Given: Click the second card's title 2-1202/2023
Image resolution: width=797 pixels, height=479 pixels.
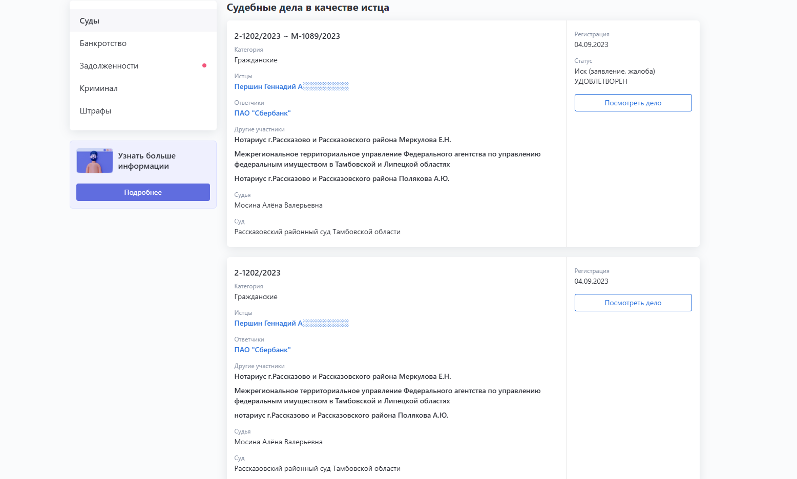Looking at the screenshot, I should point(258,273).
